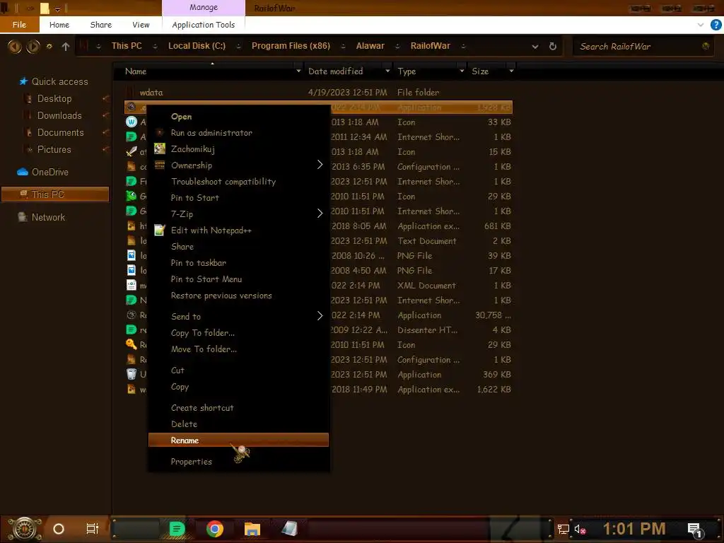Click Alawar in the address path

click(x=370, y=46)
